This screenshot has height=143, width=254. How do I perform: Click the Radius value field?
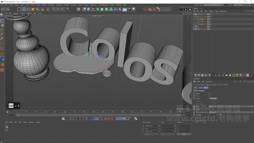[213, 99]
